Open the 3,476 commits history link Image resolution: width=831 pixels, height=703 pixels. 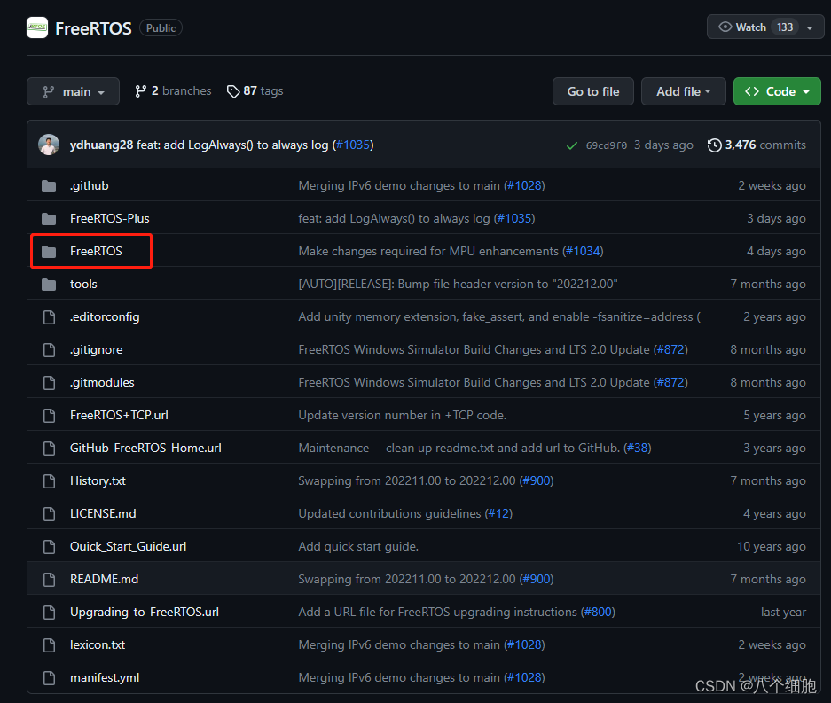(757, 145)
